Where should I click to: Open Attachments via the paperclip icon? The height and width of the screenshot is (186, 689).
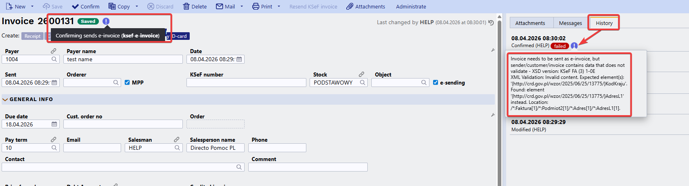point(350,6)
